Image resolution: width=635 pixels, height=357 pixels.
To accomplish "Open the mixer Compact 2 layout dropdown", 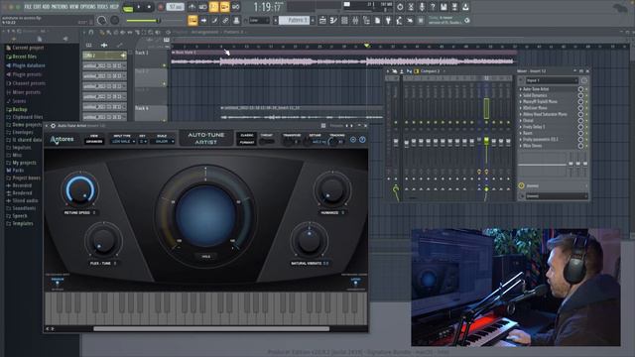I will 430,71.
